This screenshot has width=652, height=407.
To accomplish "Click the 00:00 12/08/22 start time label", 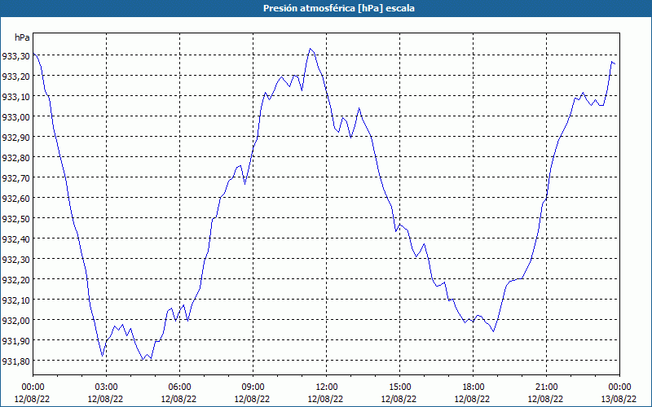I will (33, 393).
